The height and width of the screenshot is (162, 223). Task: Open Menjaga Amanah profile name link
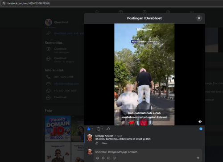point(104,136)
